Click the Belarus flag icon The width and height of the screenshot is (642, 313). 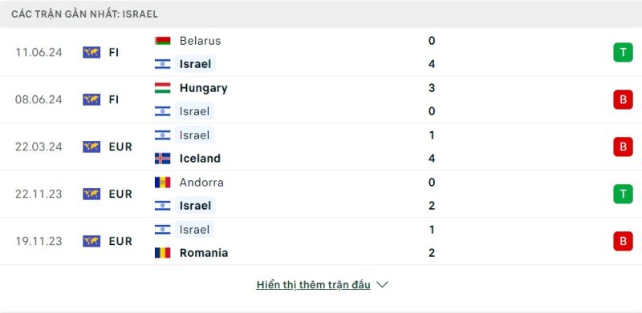click(163, 41)
